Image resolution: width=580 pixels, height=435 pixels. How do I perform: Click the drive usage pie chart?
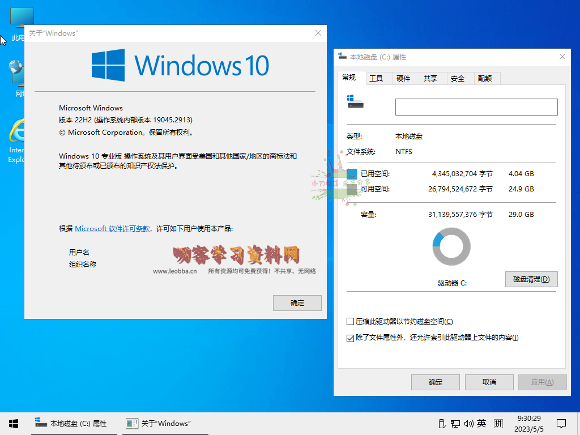point(451,246)
